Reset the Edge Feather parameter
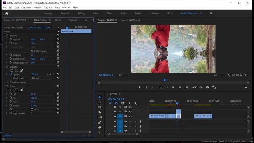The image size is (254, 143). [58, 113]
